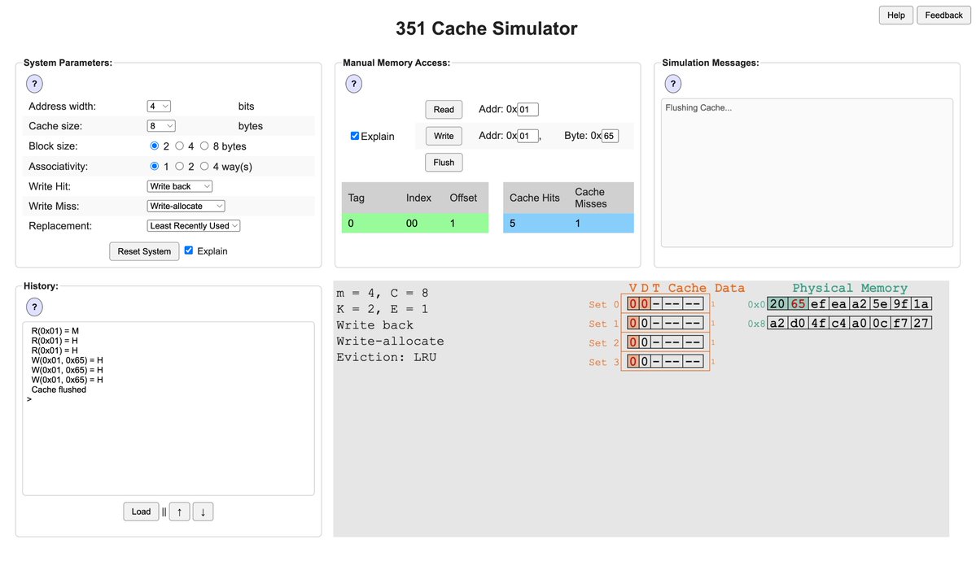This screenshot has height=566, width=976.
Task: Select associativity 2 ways
Action: point(179,166)
